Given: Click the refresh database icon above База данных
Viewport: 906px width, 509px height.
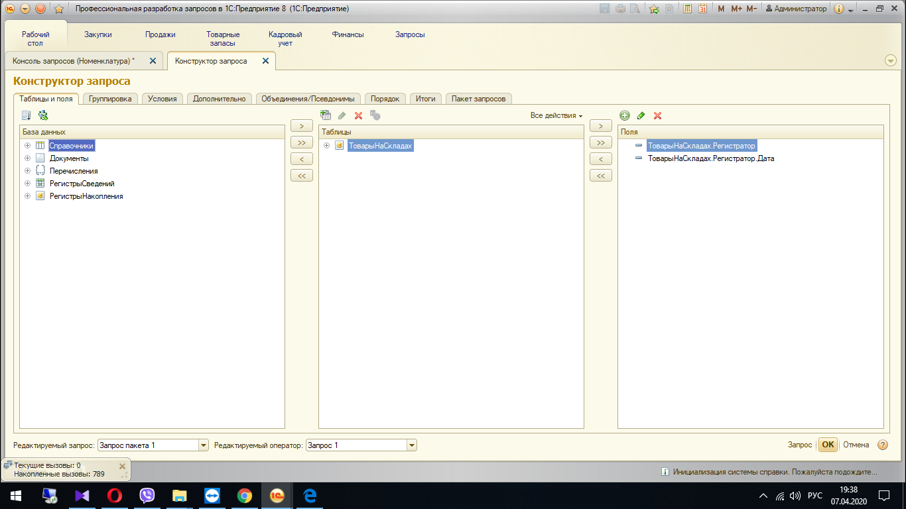Looking at the screenshot, I should (x=43, y=115).
